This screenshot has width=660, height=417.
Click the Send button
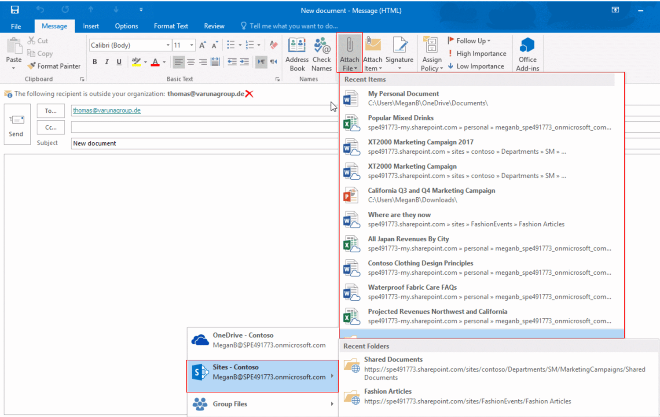[16, 125]
